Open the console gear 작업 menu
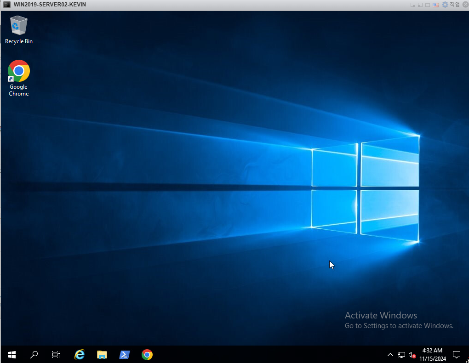 point(451,5)
